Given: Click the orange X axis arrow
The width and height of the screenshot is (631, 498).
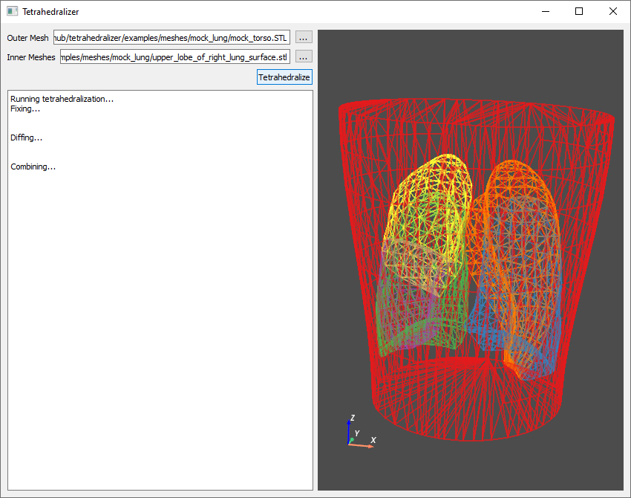Looking at the screenshot, I should (364, 446).
